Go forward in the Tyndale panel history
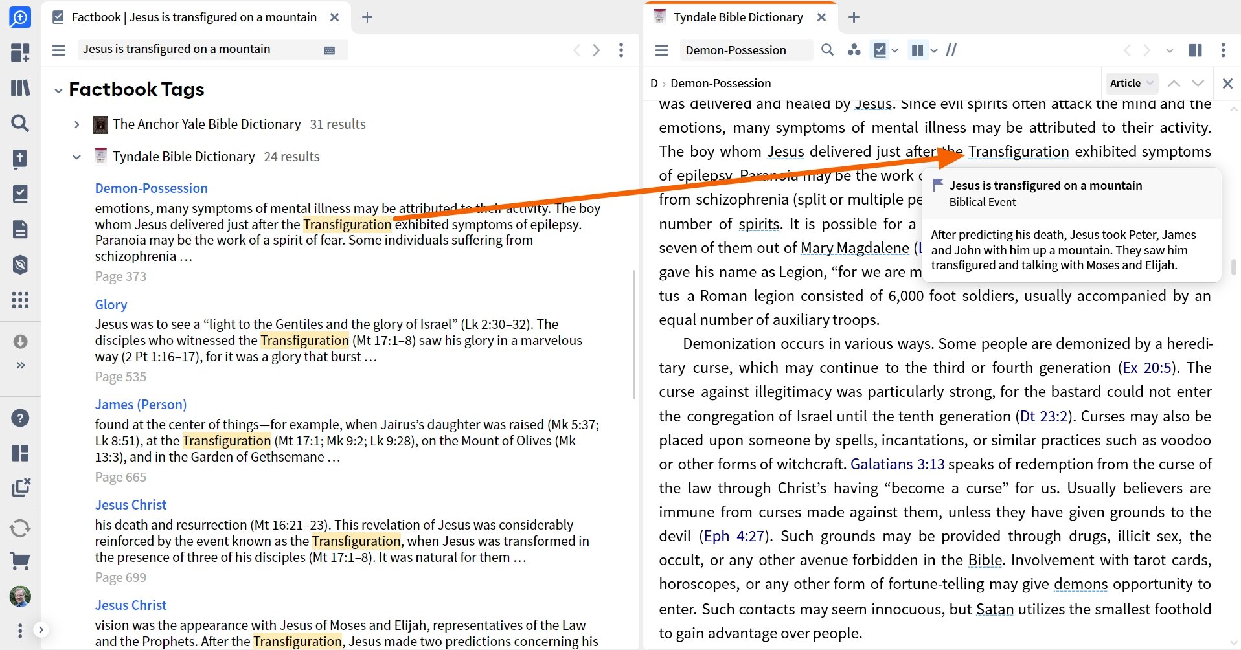 tap(1147, 50)
